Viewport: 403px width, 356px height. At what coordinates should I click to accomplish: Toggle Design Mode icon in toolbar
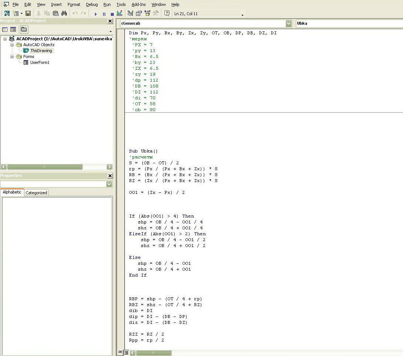119,13
